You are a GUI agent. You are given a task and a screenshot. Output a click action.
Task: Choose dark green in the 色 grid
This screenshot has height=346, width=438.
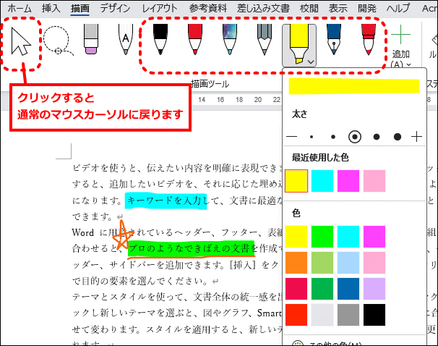[322, 289]
